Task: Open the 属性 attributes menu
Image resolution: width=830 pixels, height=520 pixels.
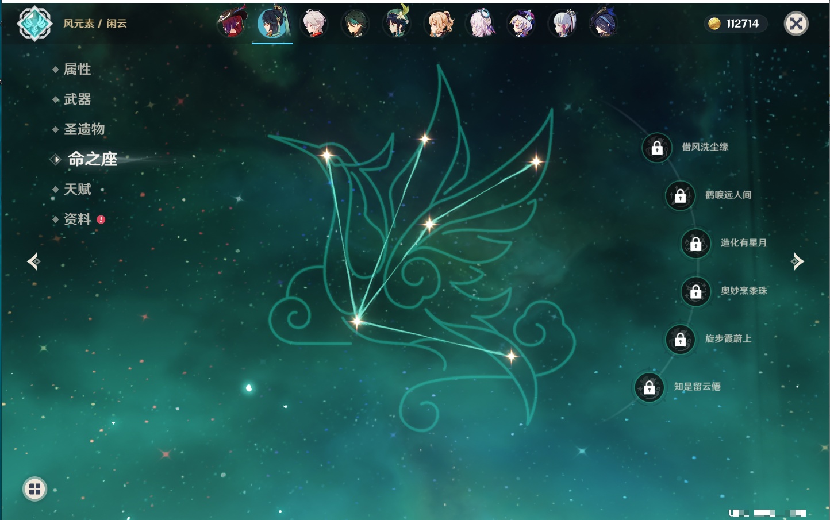Action: click(77, 70)
